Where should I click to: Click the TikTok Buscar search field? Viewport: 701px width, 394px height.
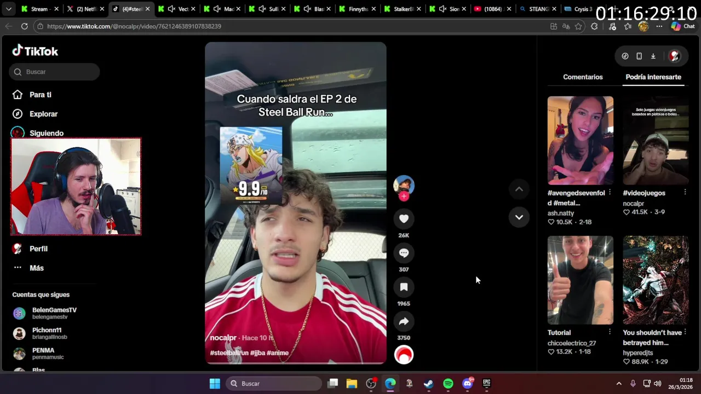coord(54,72)
